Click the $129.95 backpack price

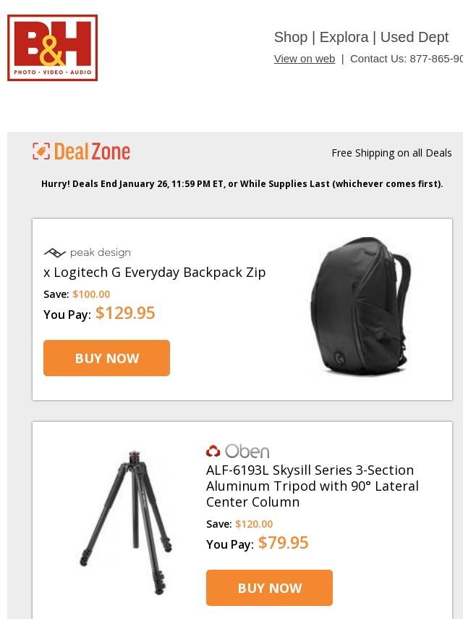tap(125, 313)
